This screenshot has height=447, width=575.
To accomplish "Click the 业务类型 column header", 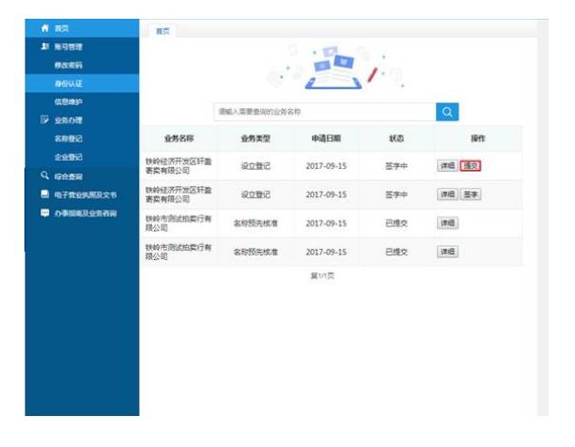I will click(256, 138).
